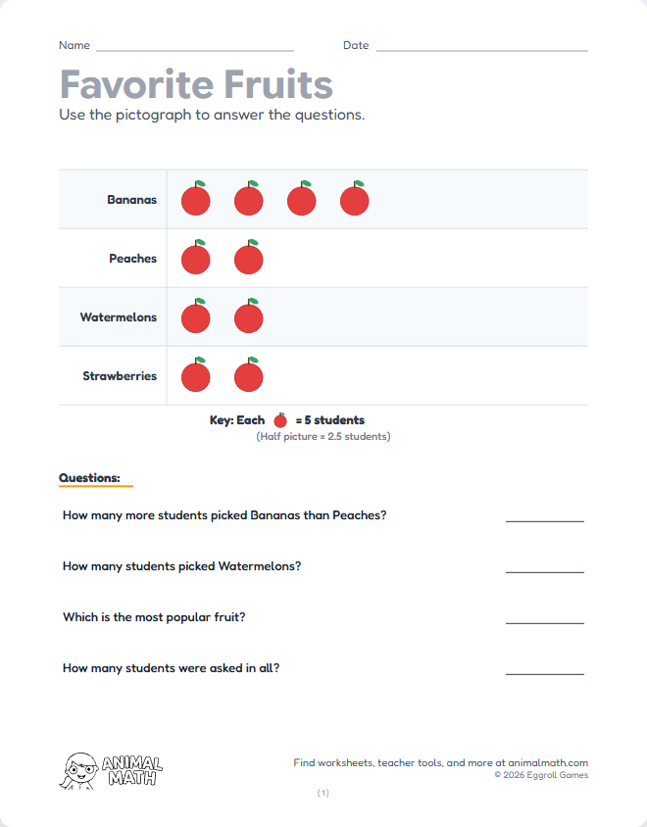Click the apple icon in the Key legend
This screenshot has width=647, height=827.
point(280,420)
